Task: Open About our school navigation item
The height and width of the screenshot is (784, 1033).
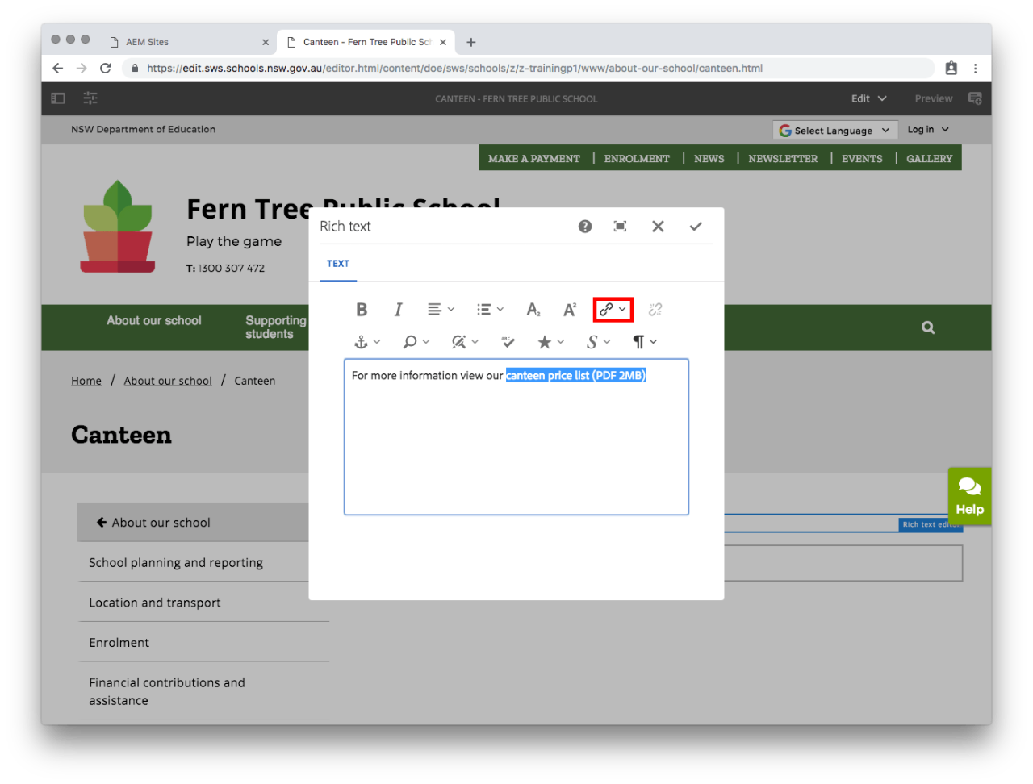Action: tap(154, 321)
